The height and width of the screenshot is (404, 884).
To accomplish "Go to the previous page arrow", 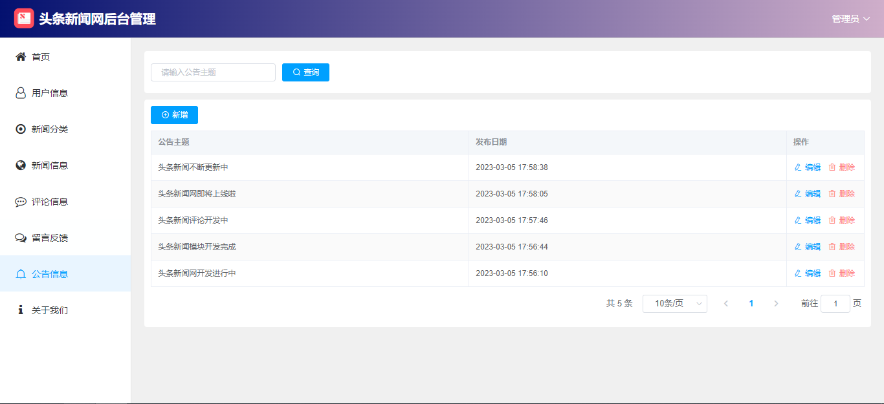I will [x=726, y=304].
